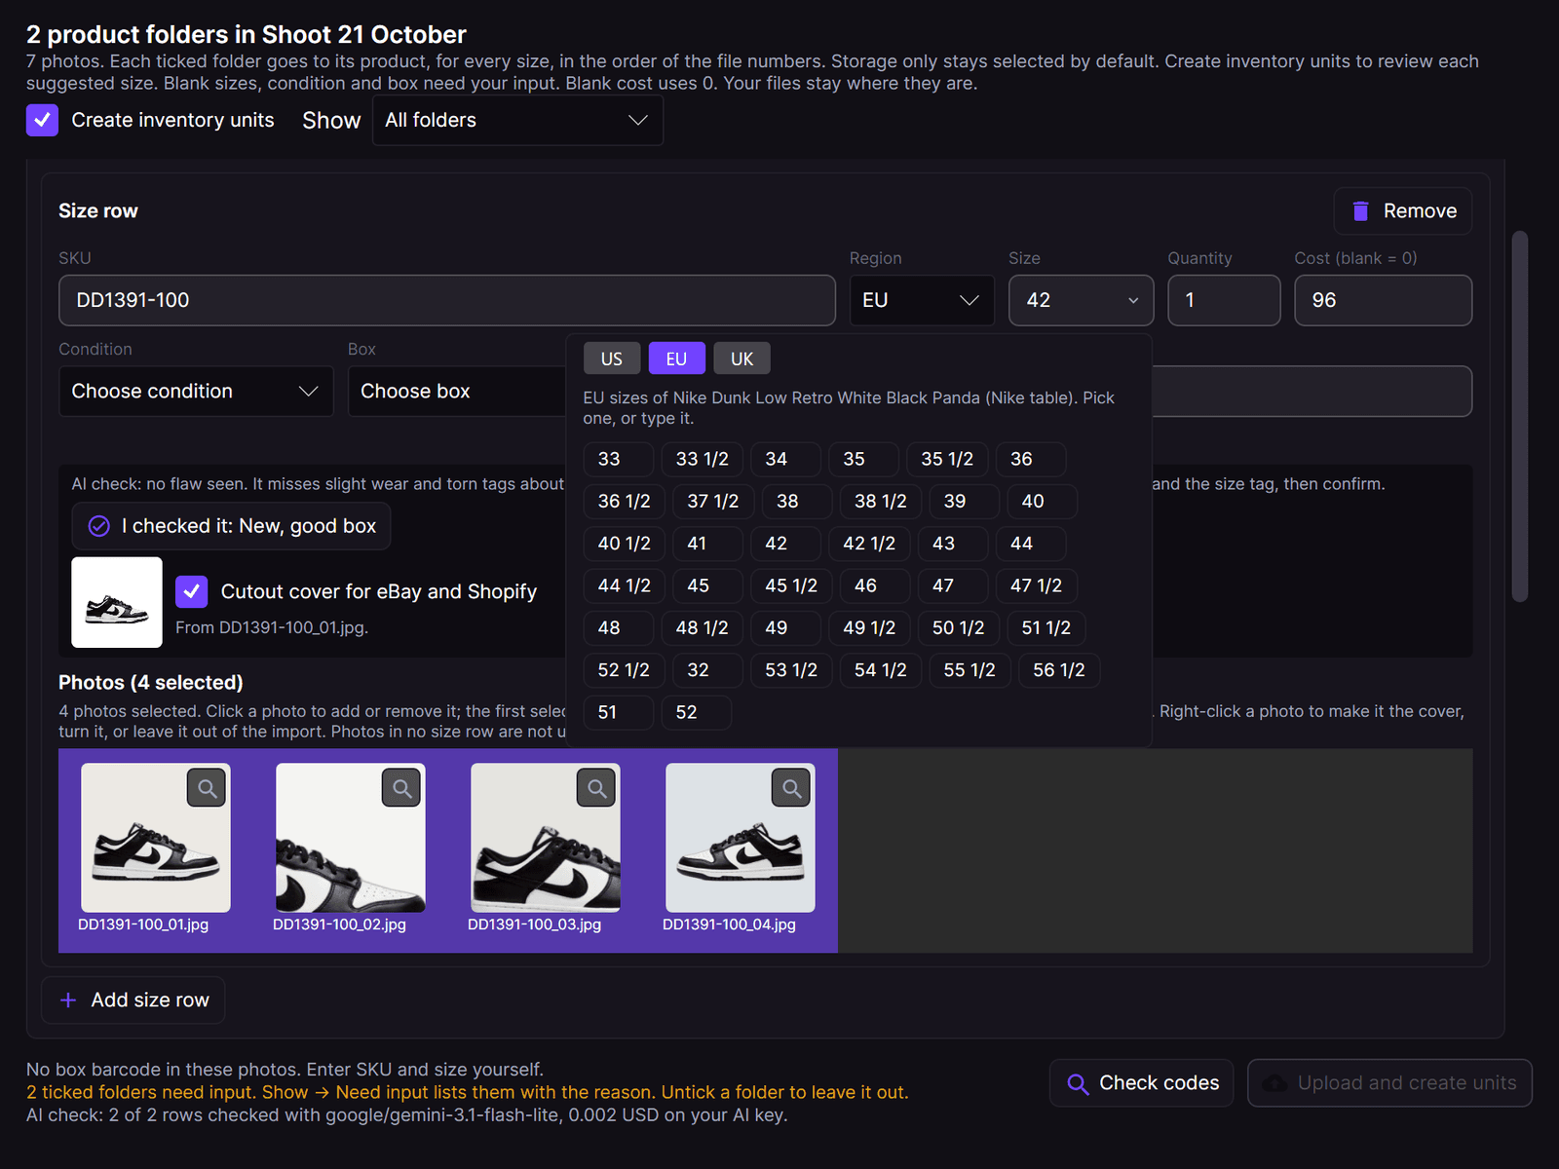The image size is (1559, 1169).
Task: Zoom into photo DD1391-100_04.jpg with magnifier icon
Action: tap(791, 788)
